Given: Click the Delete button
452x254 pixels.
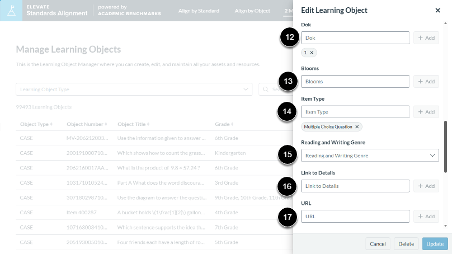Looking at the screenshot, I should (406, 244).
